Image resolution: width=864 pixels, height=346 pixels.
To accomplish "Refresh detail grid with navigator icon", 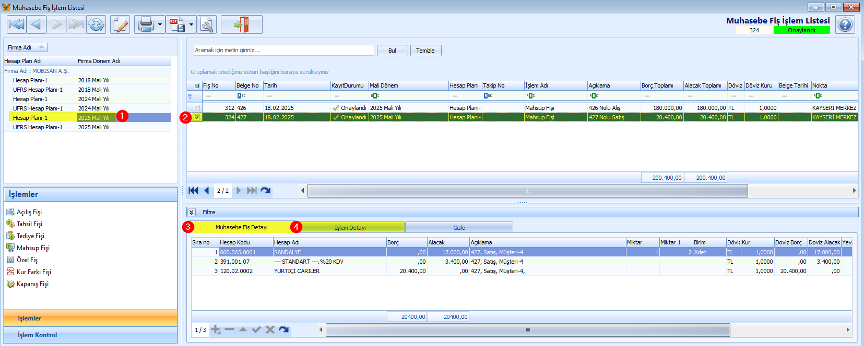I will [x=283, y=329].
